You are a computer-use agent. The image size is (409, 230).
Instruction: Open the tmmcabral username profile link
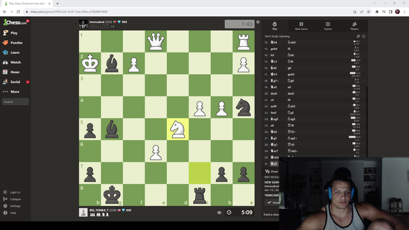96,22
